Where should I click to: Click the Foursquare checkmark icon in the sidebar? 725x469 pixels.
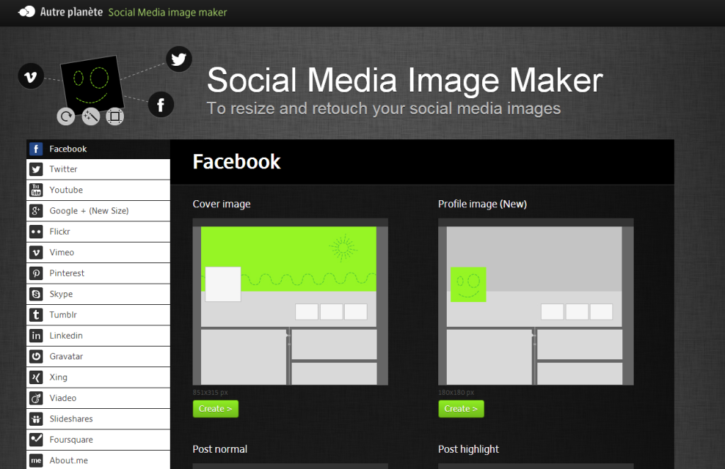(x=36, y=439)
